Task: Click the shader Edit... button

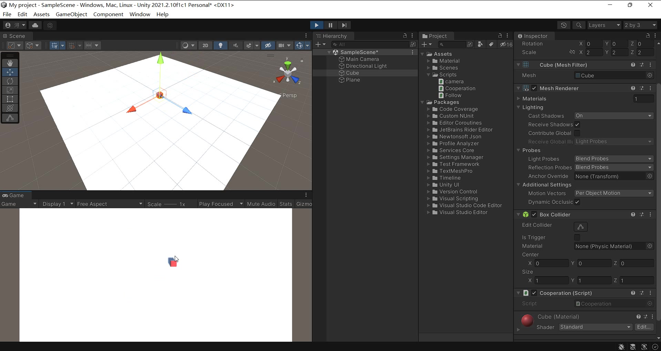Action: pos(644,327)
